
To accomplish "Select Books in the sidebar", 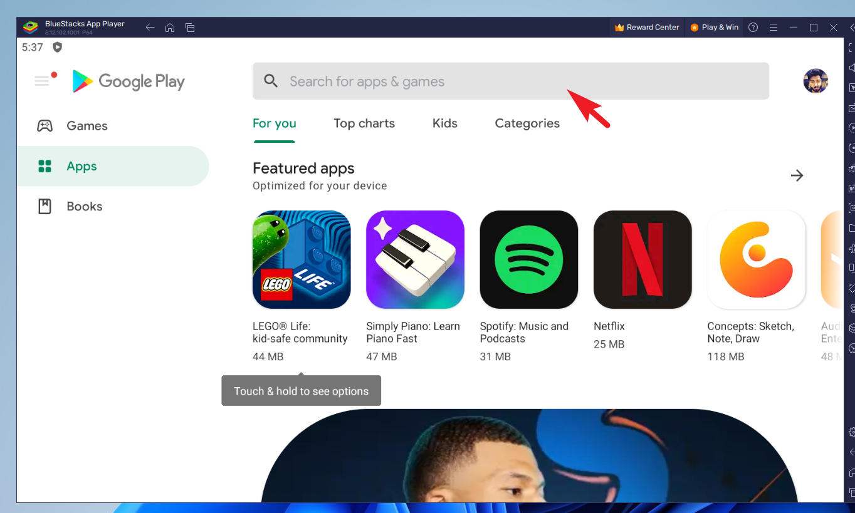I will 113,206.
